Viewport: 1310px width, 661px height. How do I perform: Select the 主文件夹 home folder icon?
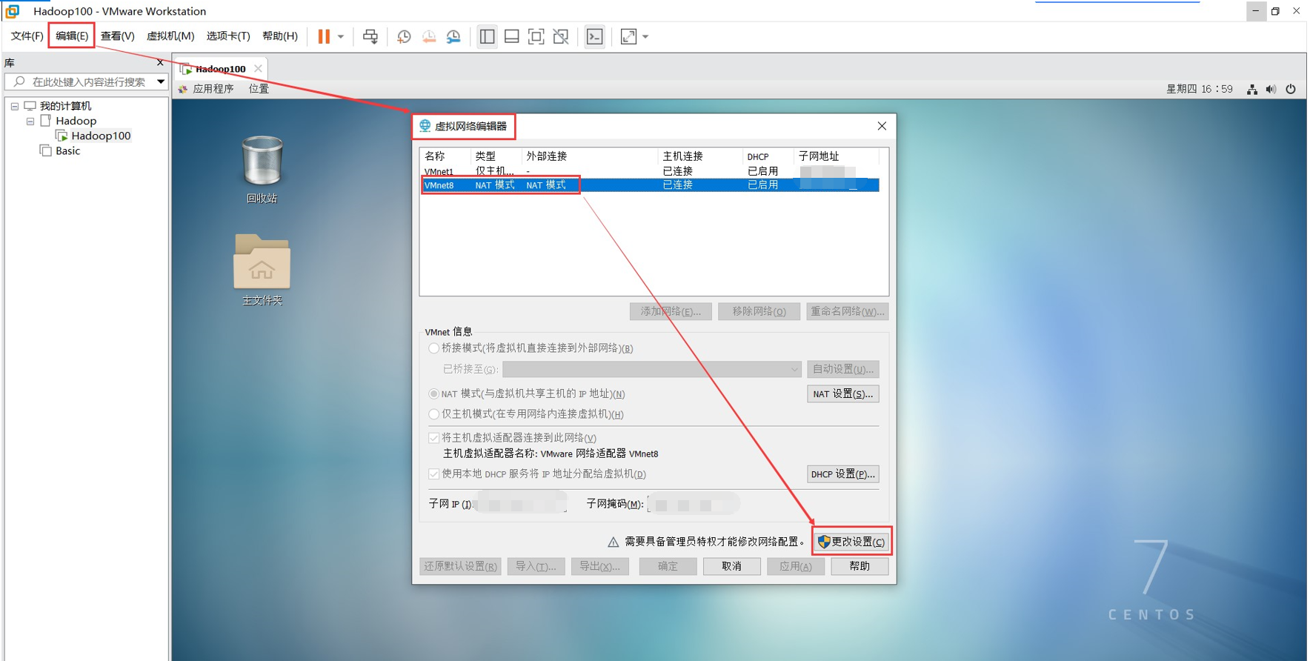click(x=262, y=270)
